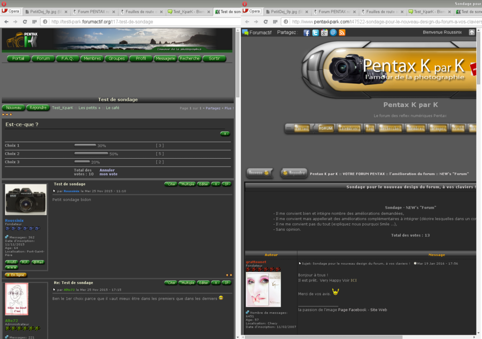Send Roussinix a private message via M.P.

click(24, 262)
